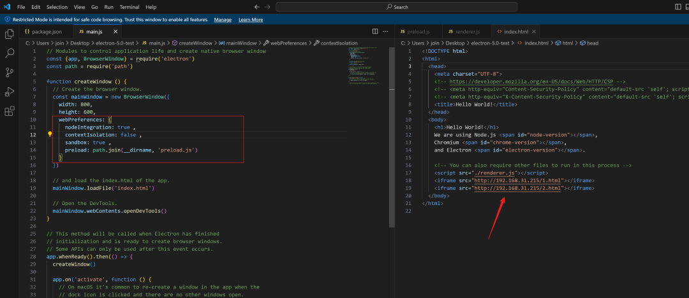Go forward with the navigation arrow
The width and height of the screenshot is (689, 298).
267,7
